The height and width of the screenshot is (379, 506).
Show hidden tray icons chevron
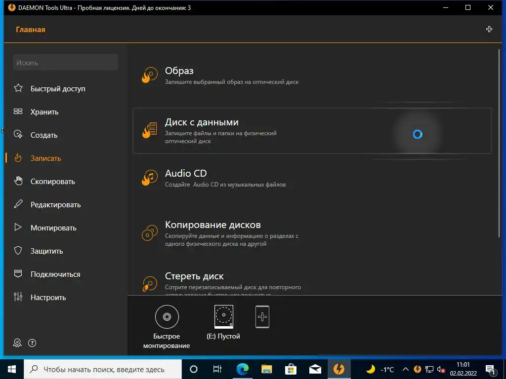click(x=406, y=369)
